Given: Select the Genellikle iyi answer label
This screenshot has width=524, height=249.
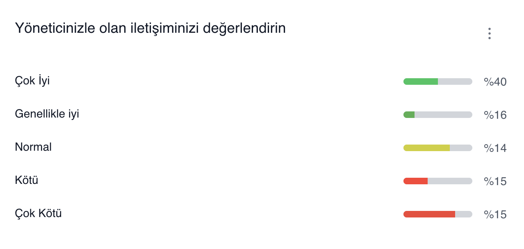Looking at the screenshot, I should (x=47, y=114).
